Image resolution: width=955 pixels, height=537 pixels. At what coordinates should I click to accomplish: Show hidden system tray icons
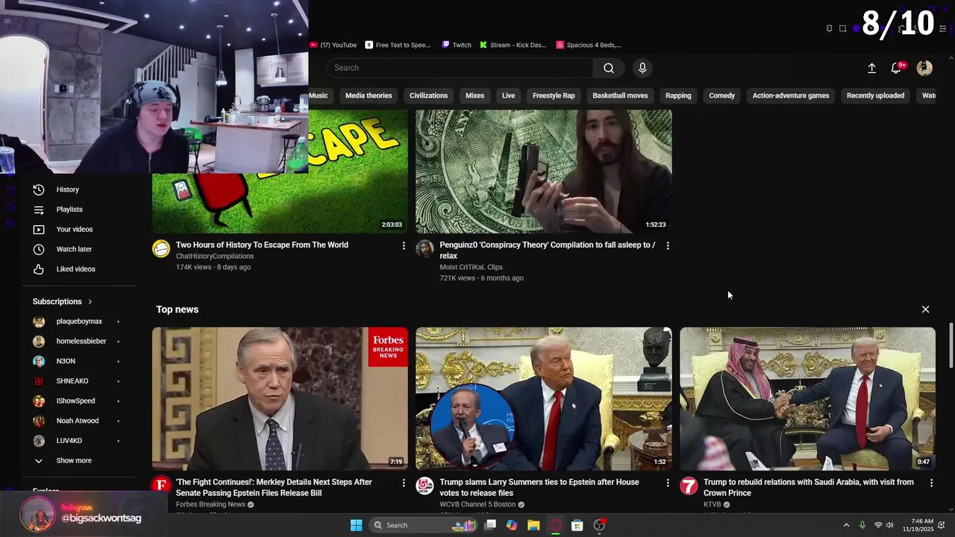click(846, 525)
